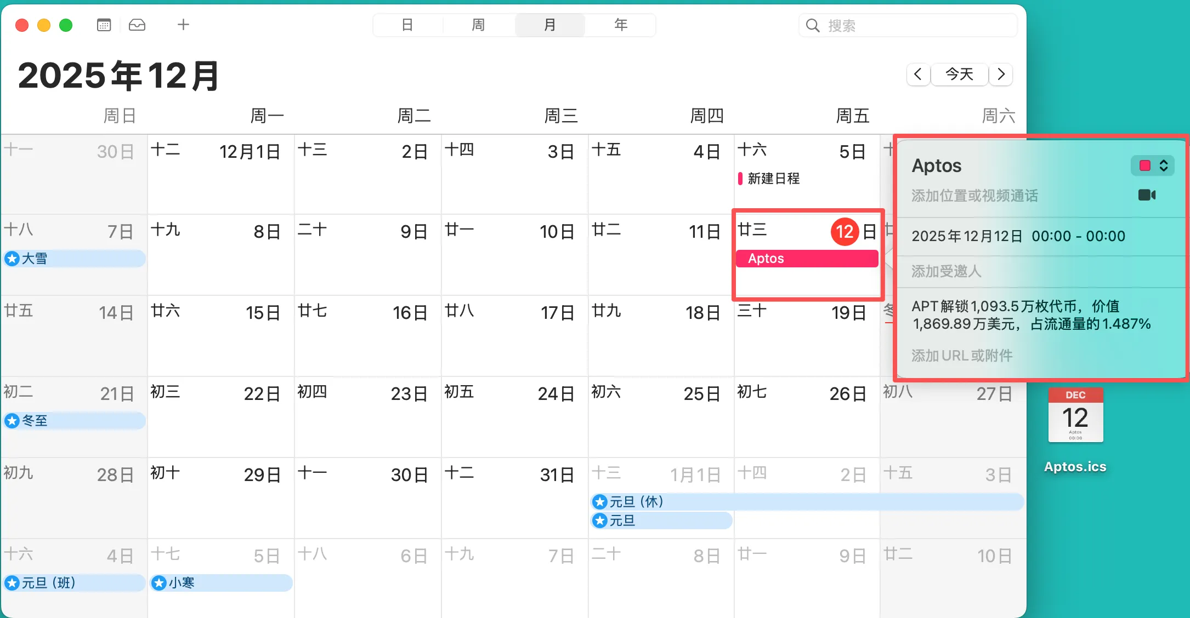Select the pink Aptos event bar
1190x618 pixels.
point(806,259)
